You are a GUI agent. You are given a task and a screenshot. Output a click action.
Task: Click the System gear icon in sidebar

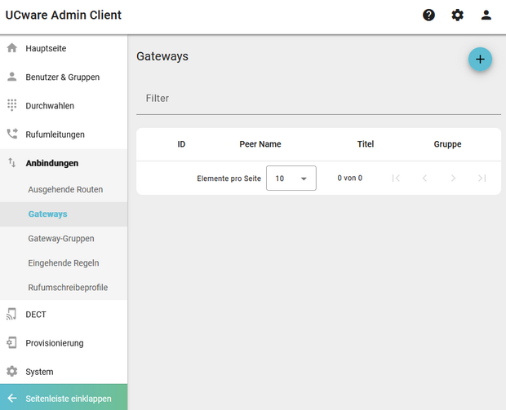click(x=12, y=372)
